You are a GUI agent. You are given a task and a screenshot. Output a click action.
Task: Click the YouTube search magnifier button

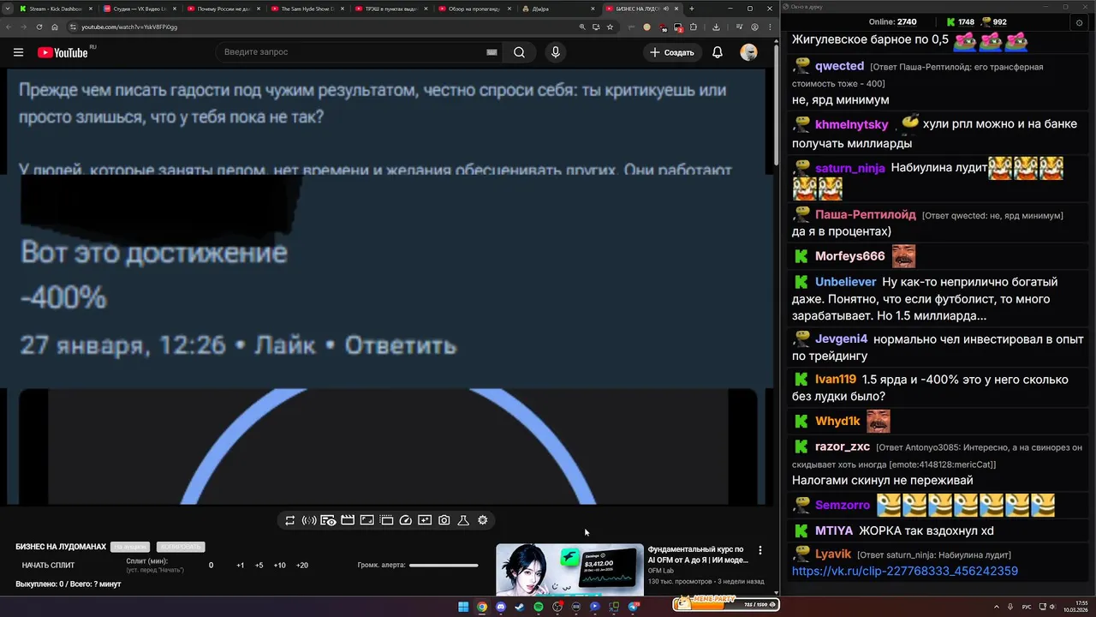click(x=519, y=52)
